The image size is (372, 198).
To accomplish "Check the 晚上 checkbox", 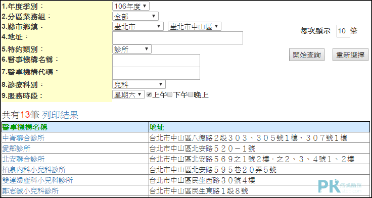I will [x=191, y=94].
